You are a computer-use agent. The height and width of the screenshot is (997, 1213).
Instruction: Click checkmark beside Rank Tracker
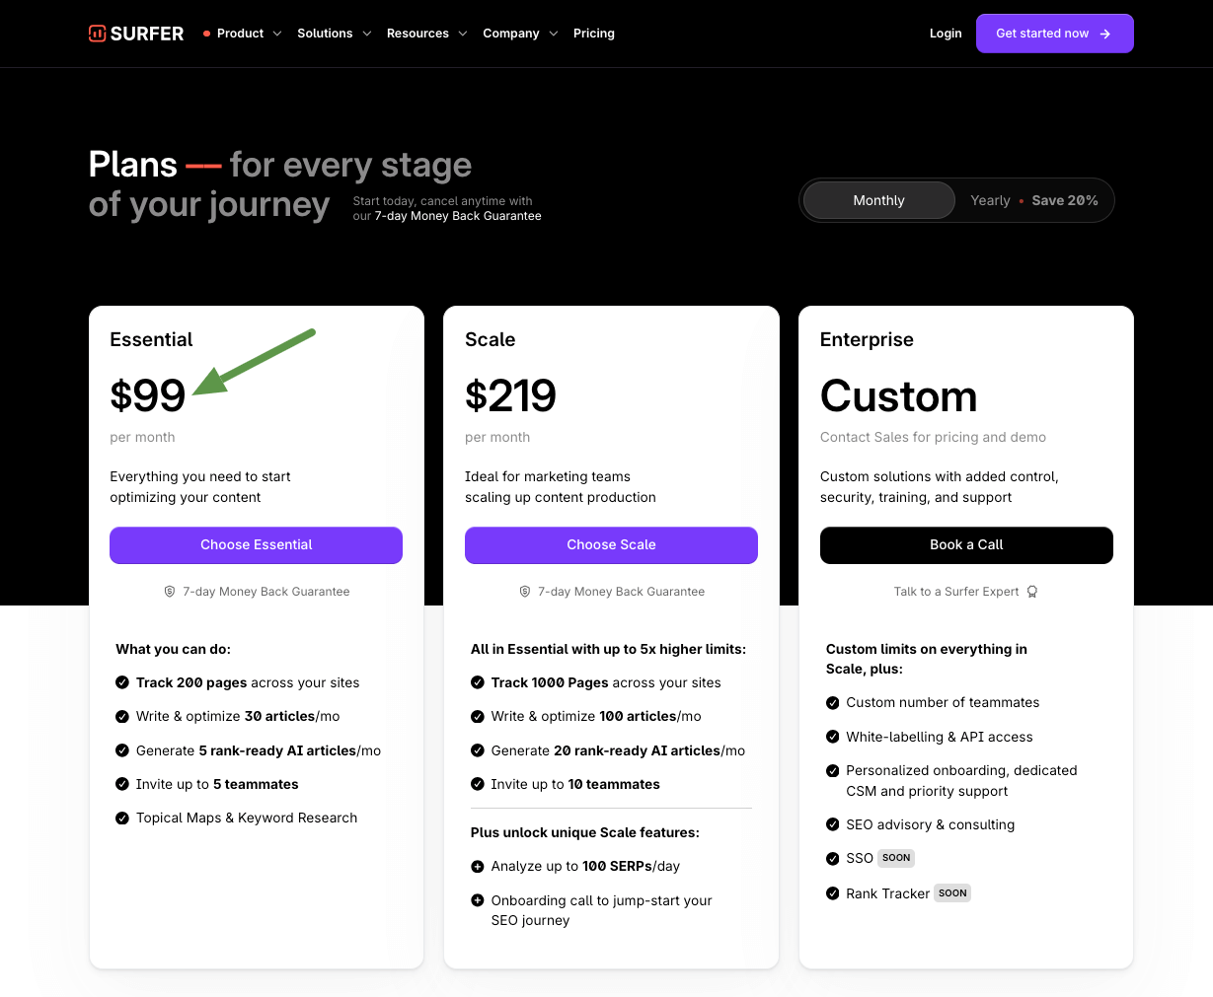coord(833,893)
